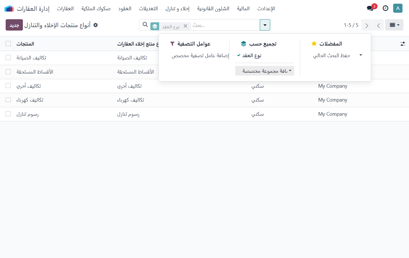Click سكني in the تكاليف أخري row
The image size is (409, 258).
pyautogui.click(x=257, y=86)
